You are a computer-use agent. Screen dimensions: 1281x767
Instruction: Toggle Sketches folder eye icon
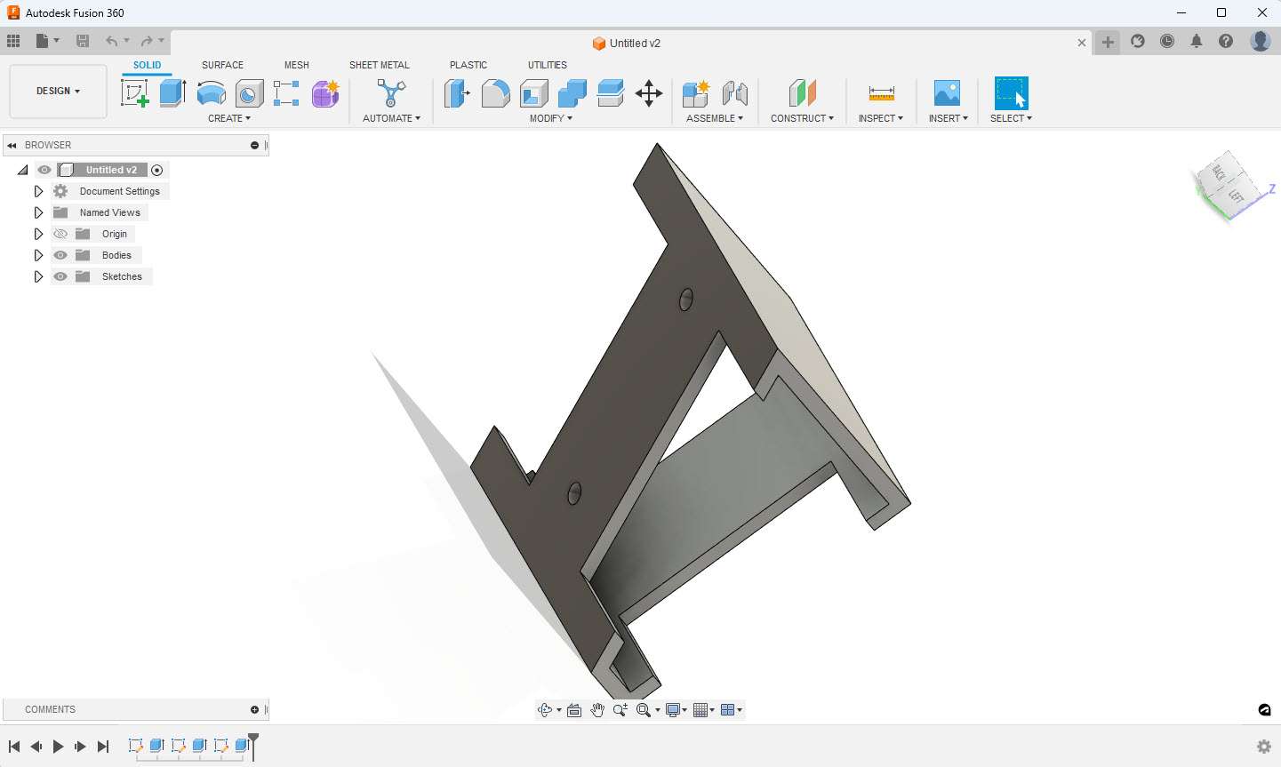(60, 276)
